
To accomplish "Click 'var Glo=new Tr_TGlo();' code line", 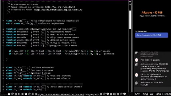I will 20,23.
